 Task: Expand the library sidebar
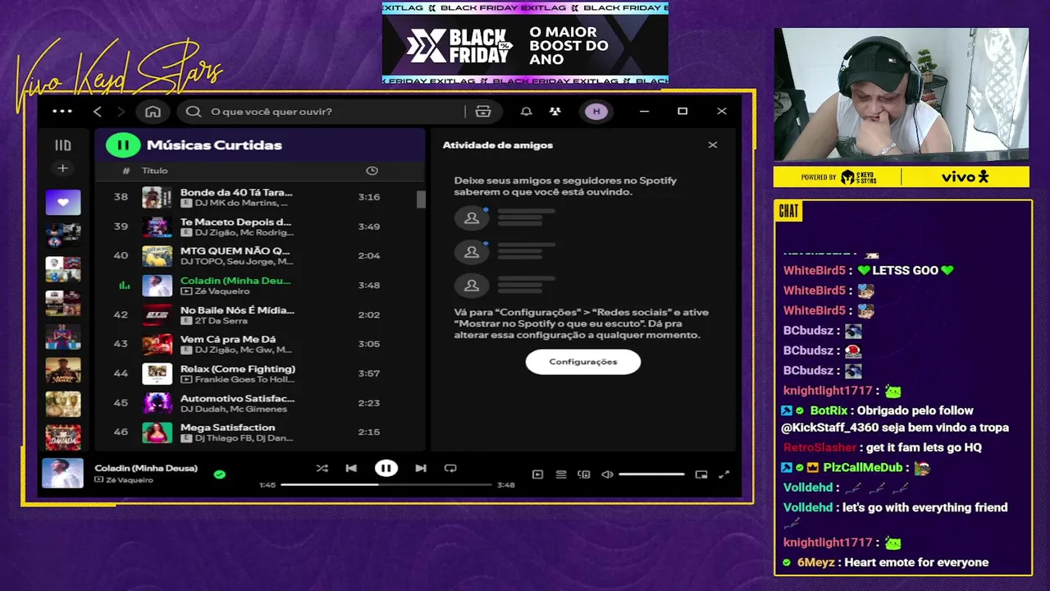point(62,145)
